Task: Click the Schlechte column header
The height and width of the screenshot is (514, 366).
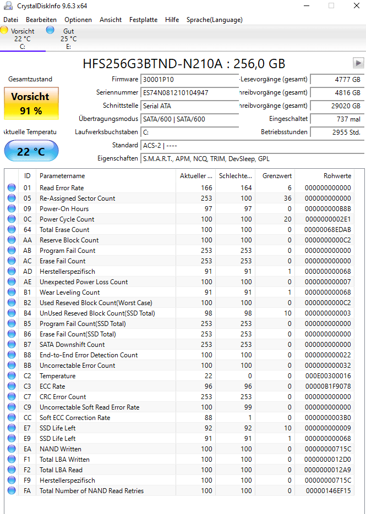Action: (235, 176)
